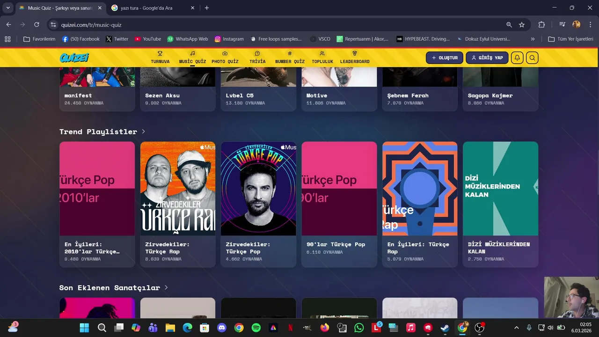Expand Trend Playlistler chevron

143,132
